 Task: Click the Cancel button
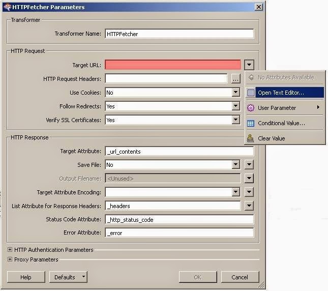tap(240, 277)
